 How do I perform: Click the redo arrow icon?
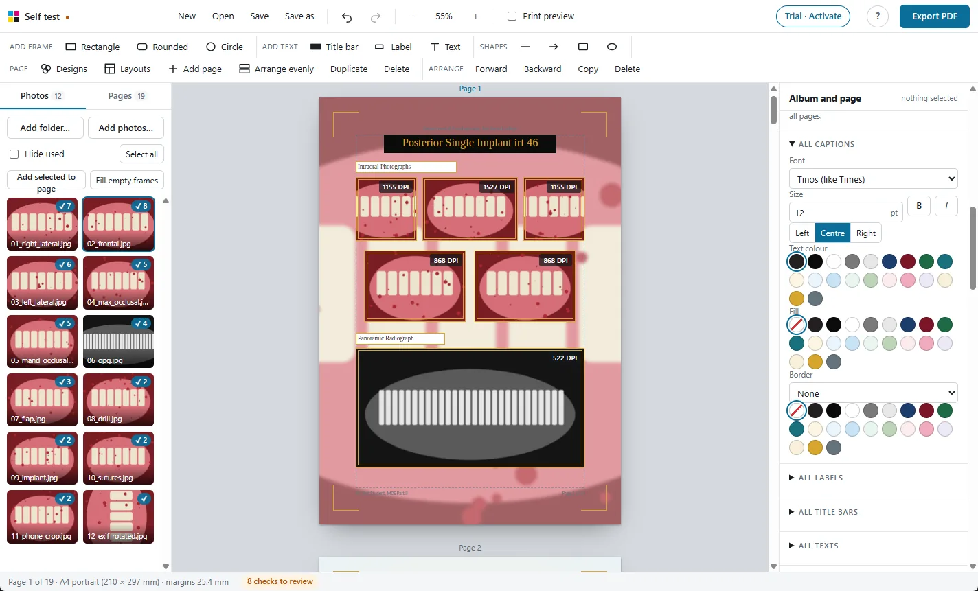pos(376,16)
